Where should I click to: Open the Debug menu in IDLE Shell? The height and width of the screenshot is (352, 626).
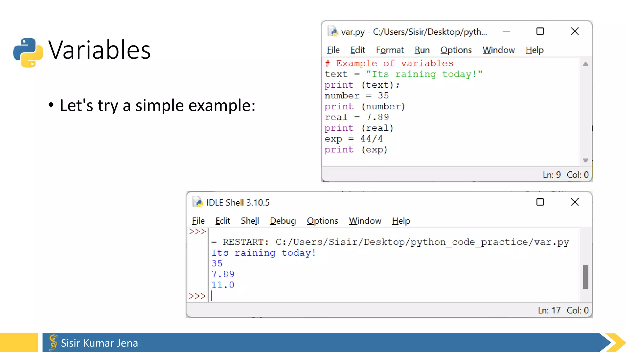283,221
